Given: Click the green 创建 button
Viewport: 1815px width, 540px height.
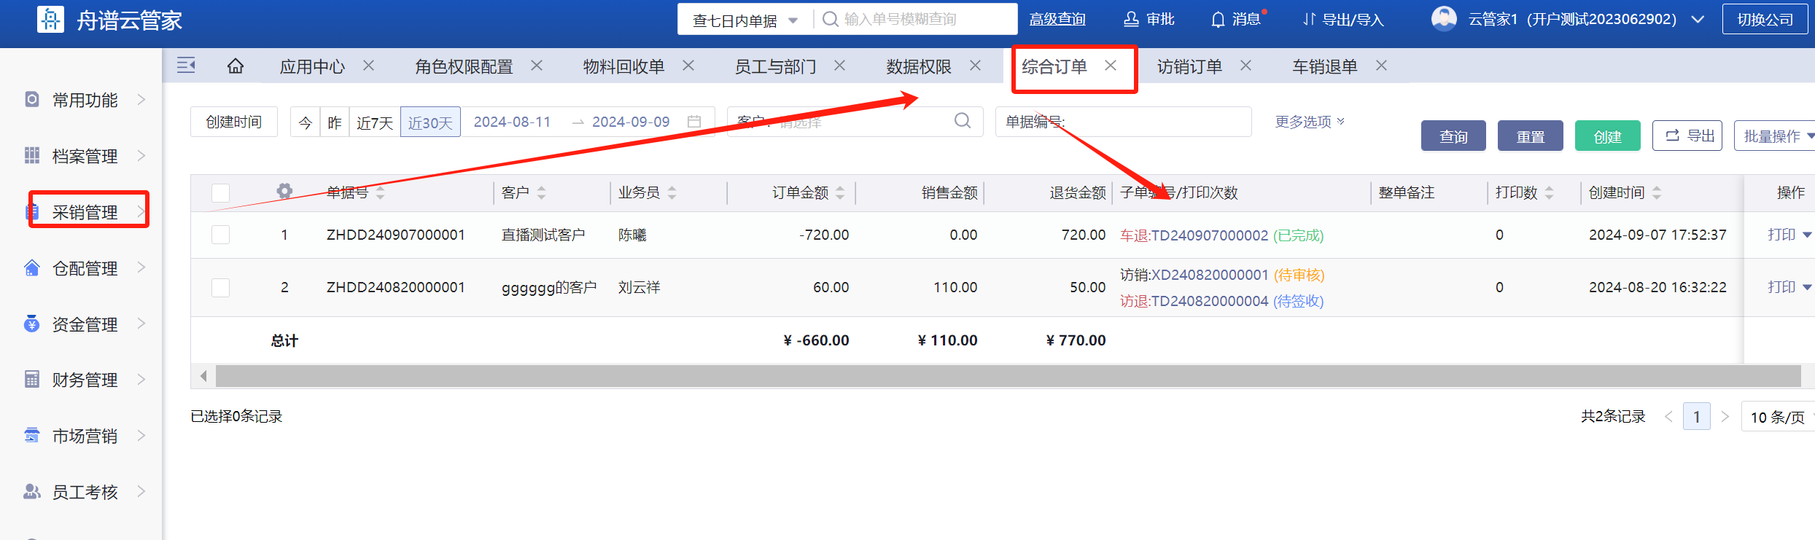Looking at the screenshot, I should pos(1607,136).
